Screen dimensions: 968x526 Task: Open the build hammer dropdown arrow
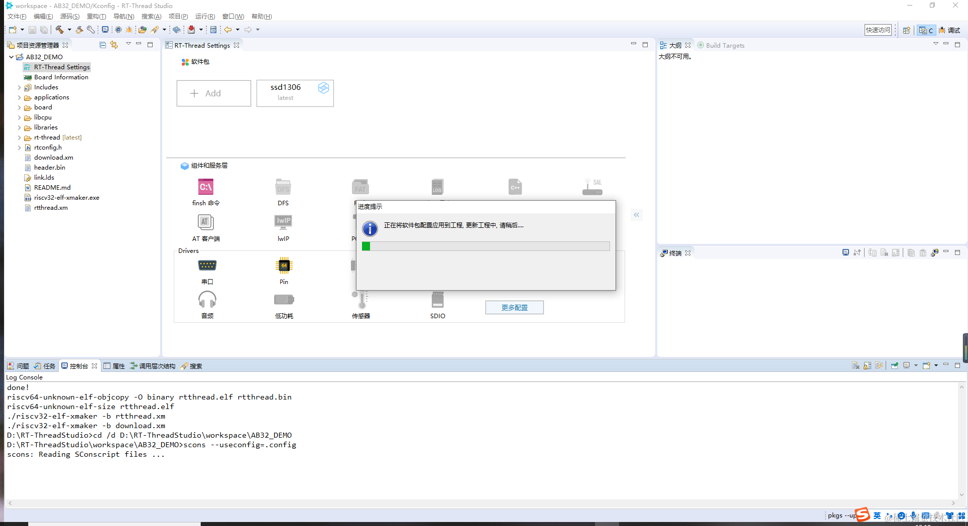[69, 30]
